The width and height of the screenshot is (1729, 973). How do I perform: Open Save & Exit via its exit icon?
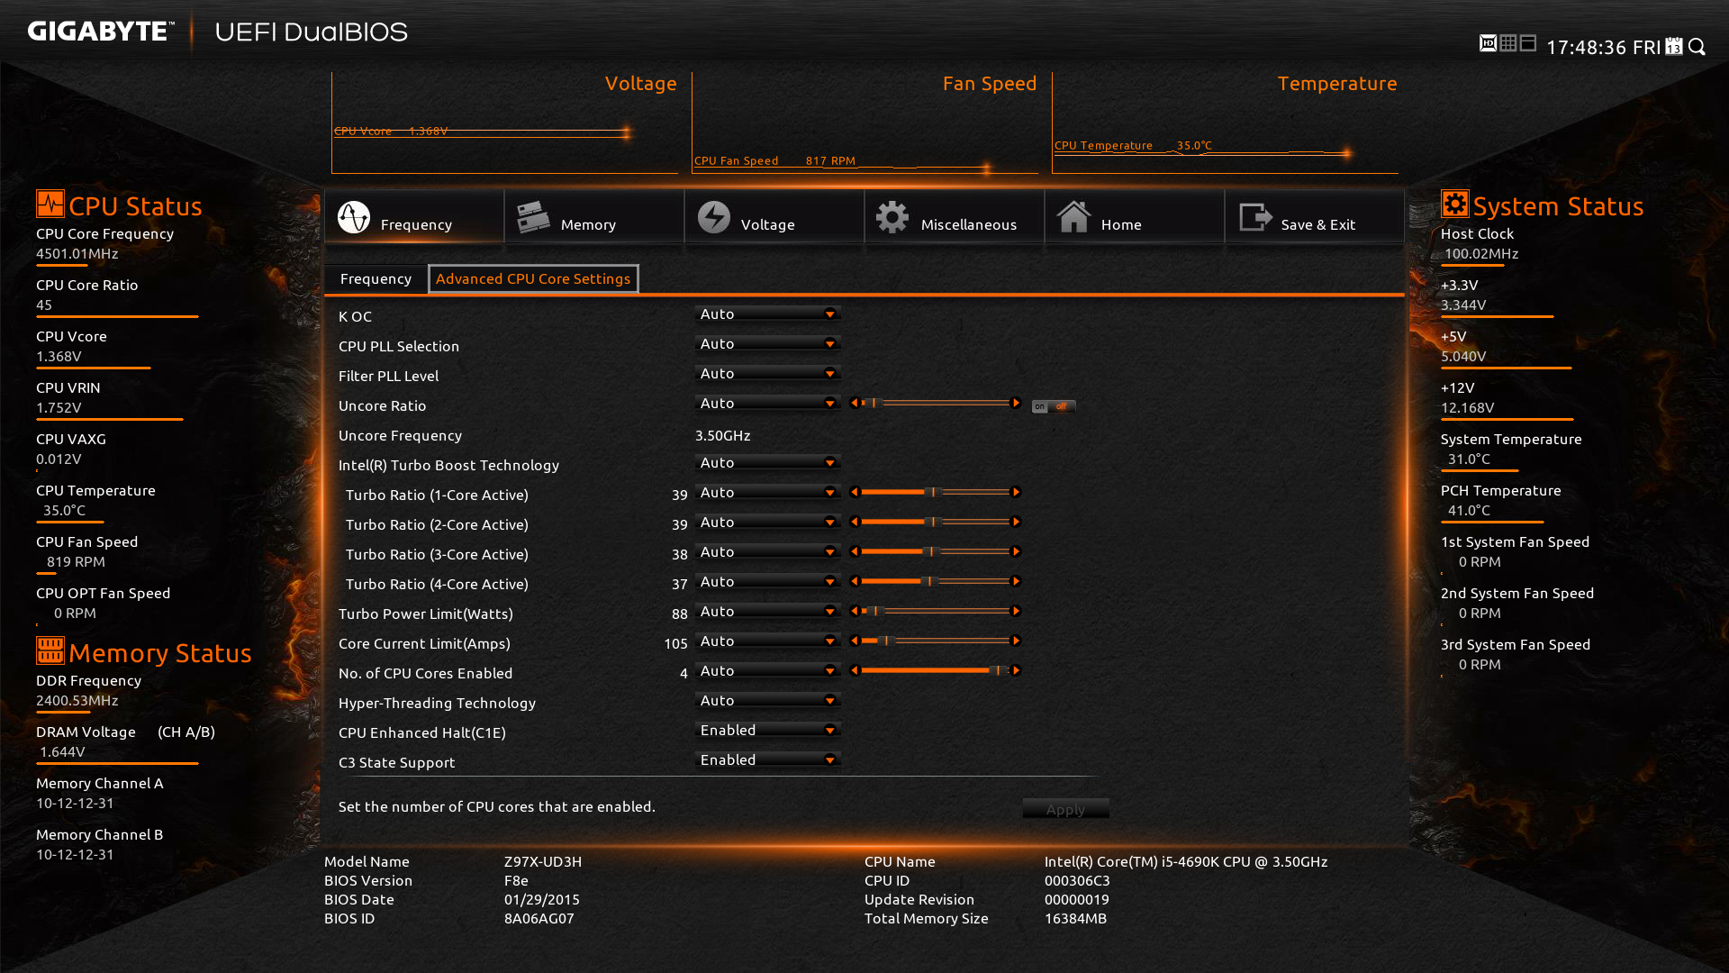[1255, 217]
